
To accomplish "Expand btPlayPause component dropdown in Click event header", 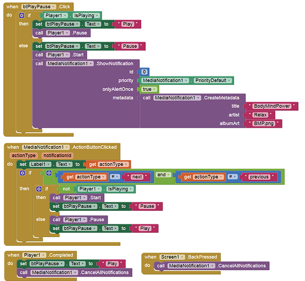I will [x=39, y=7].
